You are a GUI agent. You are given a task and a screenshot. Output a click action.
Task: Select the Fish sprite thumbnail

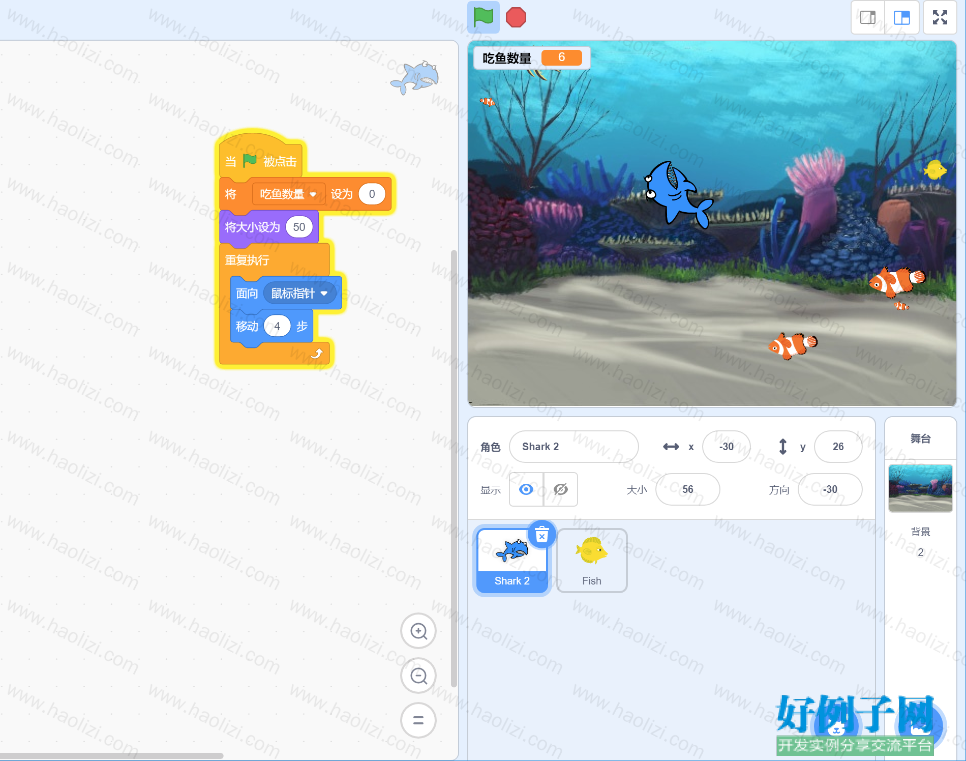click(592, 561)
